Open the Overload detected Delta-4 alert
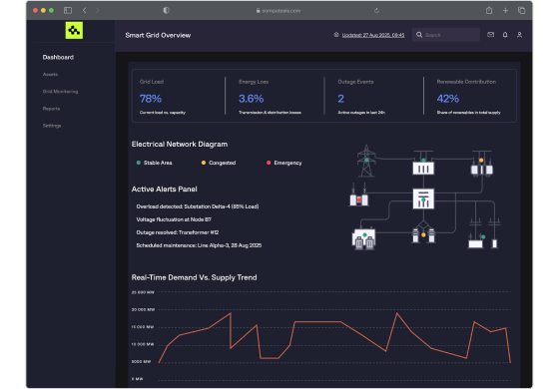 click(197, 206)
